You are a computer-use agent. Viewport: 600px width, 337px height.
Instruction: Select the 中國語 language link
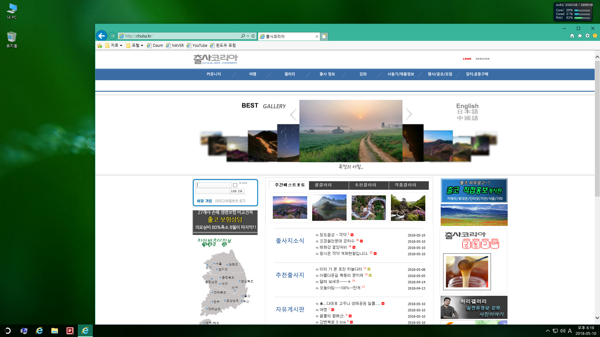pos(467,118)
